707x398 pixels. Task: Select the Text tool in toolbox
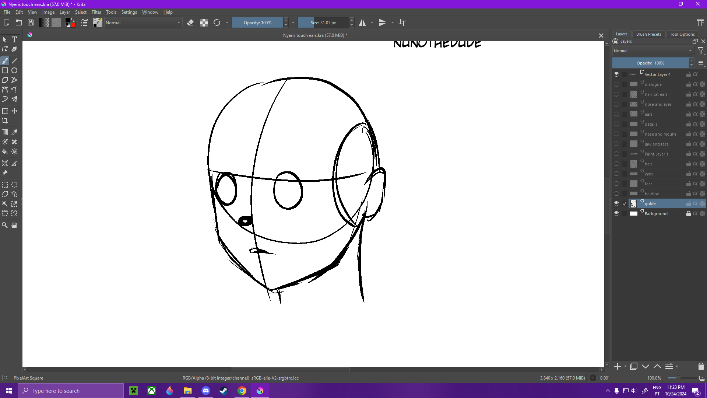[x=14, y=39]
